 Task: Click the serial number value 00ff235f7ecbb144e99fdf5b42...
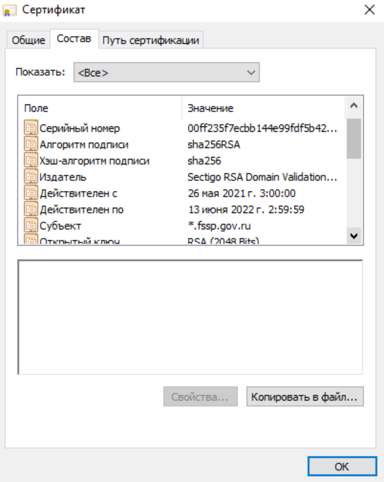262,128
